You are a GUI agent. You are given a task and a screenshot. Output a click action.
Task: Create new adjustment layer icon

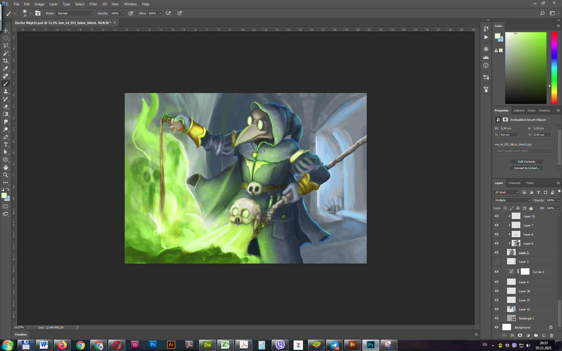coord(528,335)
